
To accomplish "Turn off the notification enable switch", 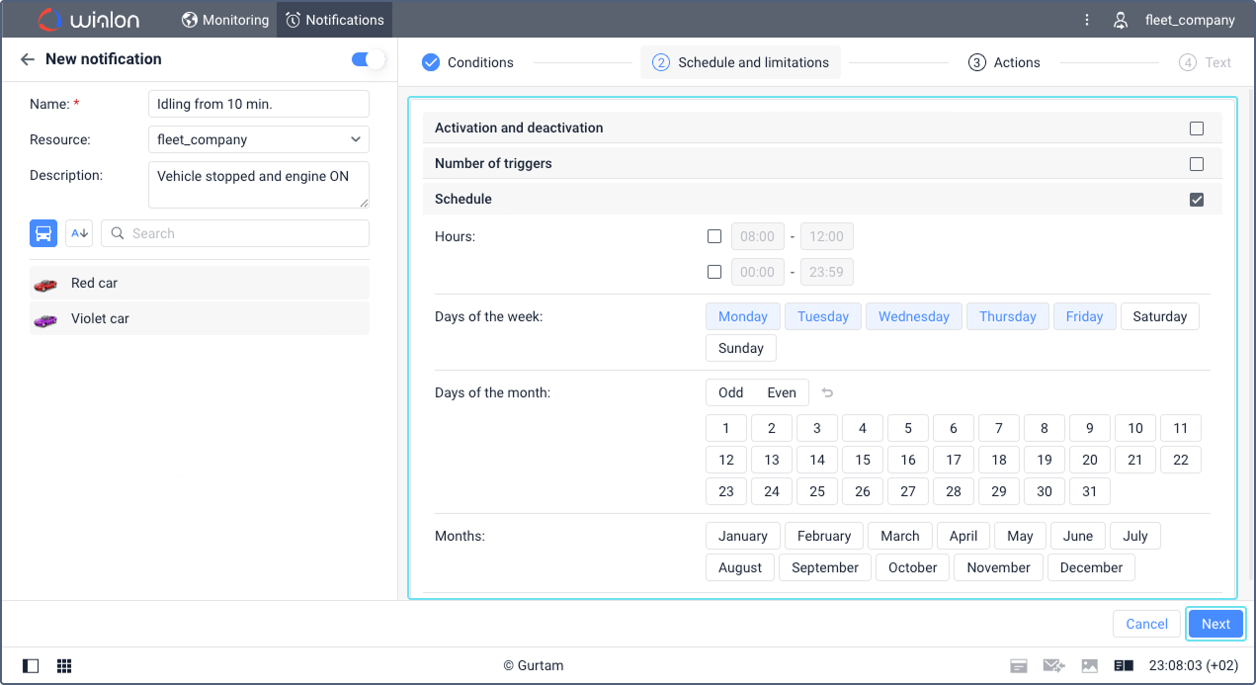I will click(368, 60).
